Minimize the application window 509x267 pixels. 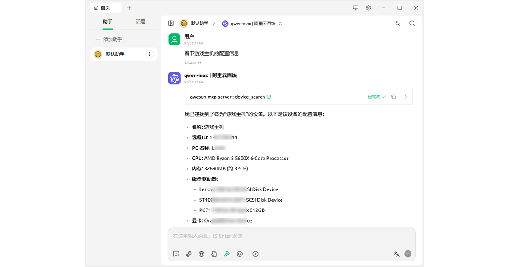coord(383,8)
